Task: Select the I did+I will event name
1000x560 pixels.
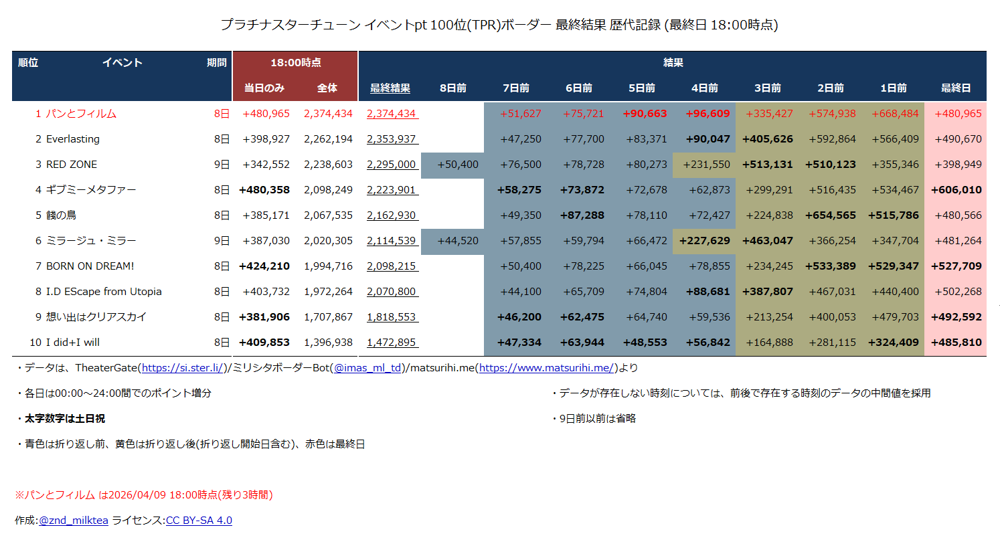Action: 73,343
